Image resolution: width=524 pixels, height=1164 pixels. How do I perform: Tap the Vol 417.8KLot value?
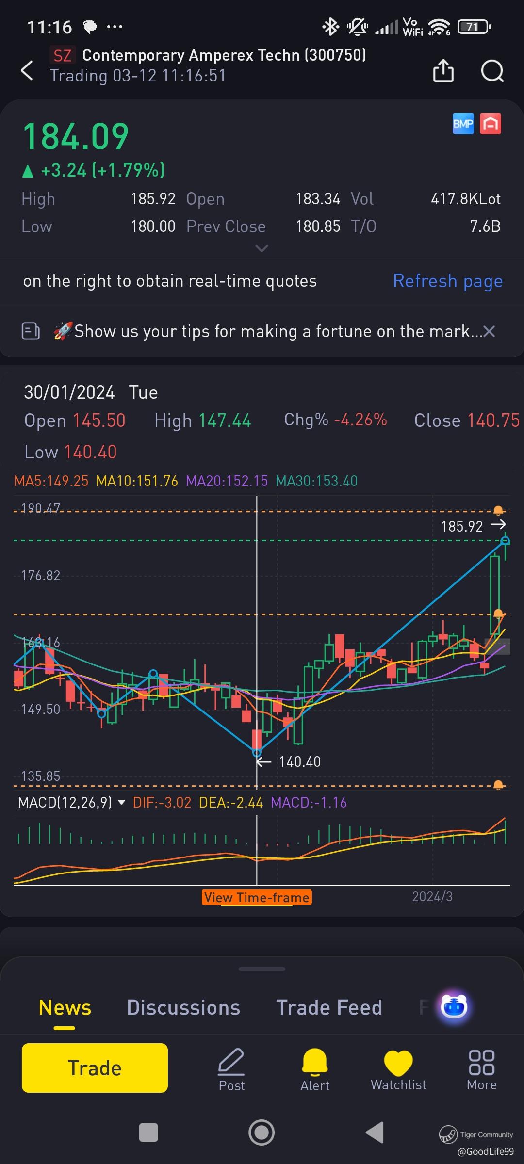coord(466,199)
